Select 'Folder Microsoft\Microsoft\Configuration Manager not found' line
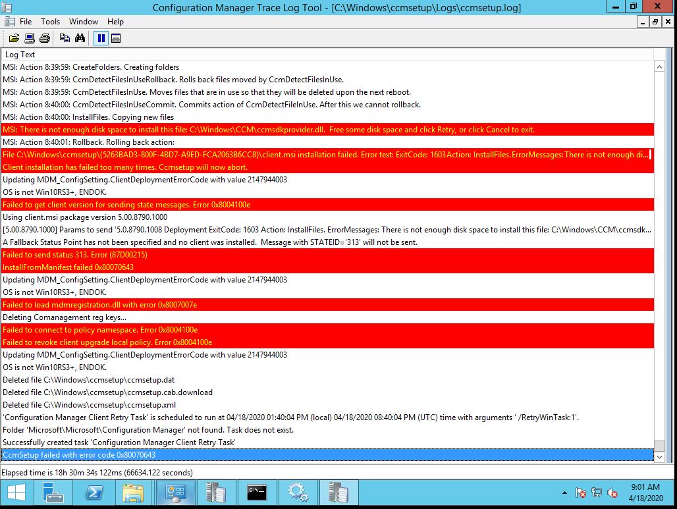 point(327,430)
